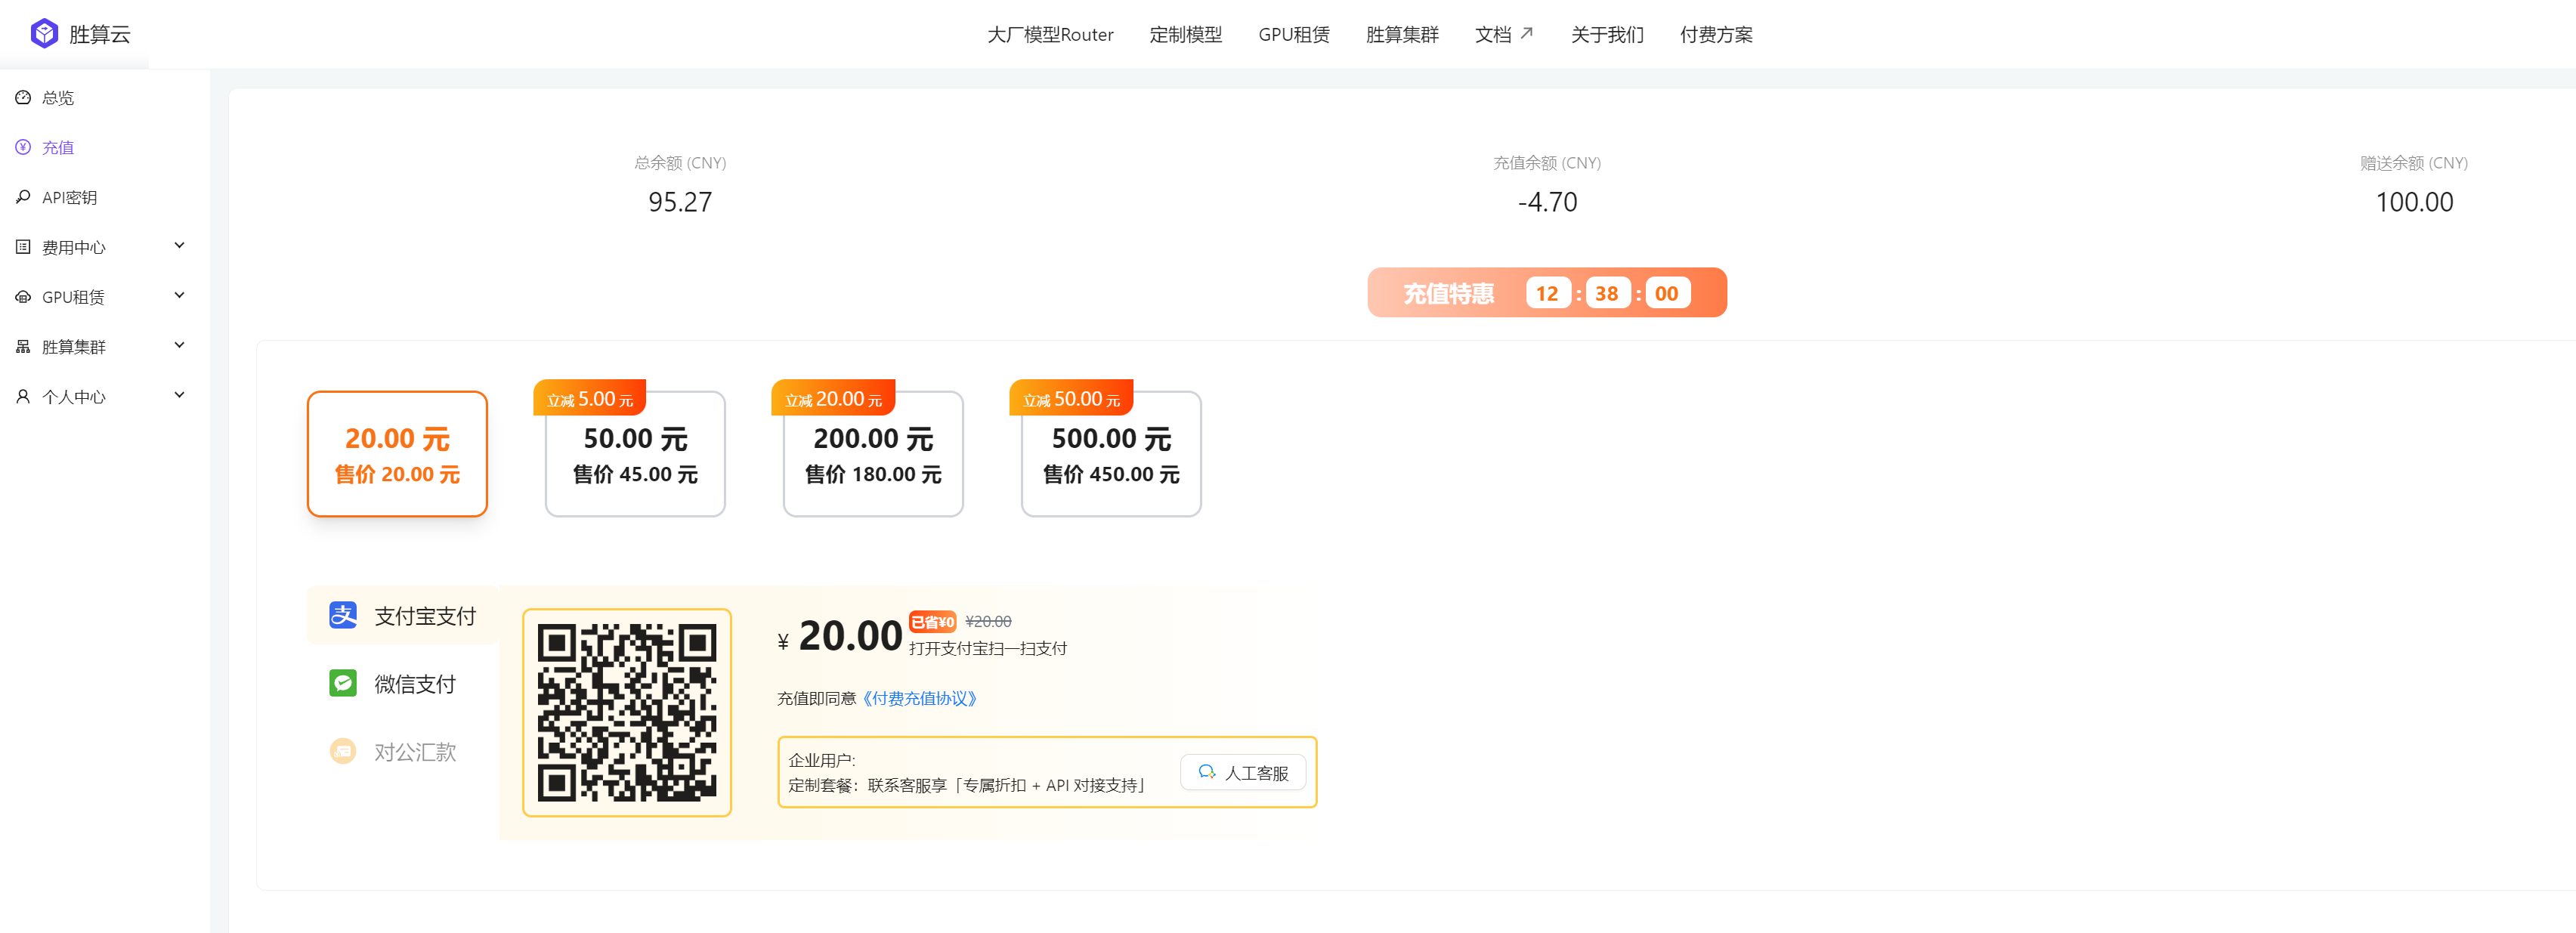Click the 已省¥0 savings badge

pos(932,621)
